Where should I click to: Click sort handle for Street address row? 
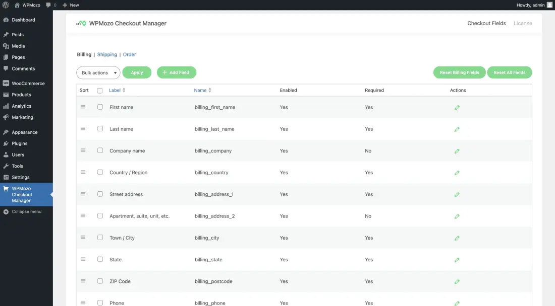coord(83,194)
